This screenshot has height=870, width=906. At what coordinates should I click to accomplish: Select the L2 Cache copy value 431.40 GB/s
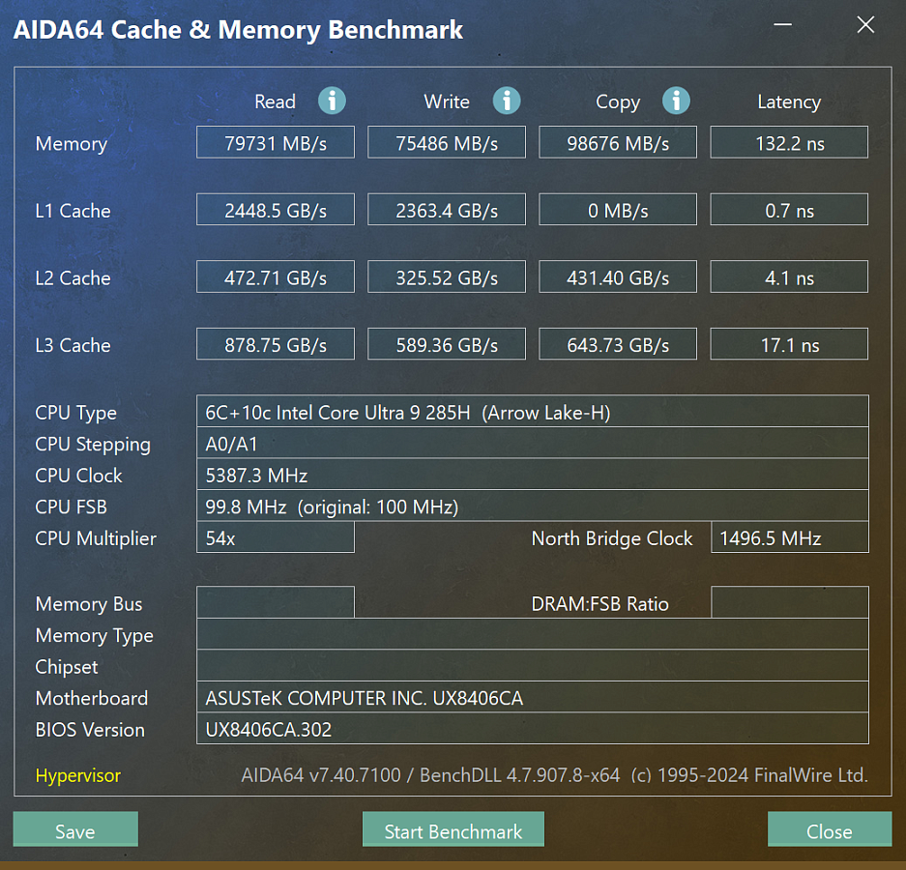pyautogui.click(x=618, y=276)
